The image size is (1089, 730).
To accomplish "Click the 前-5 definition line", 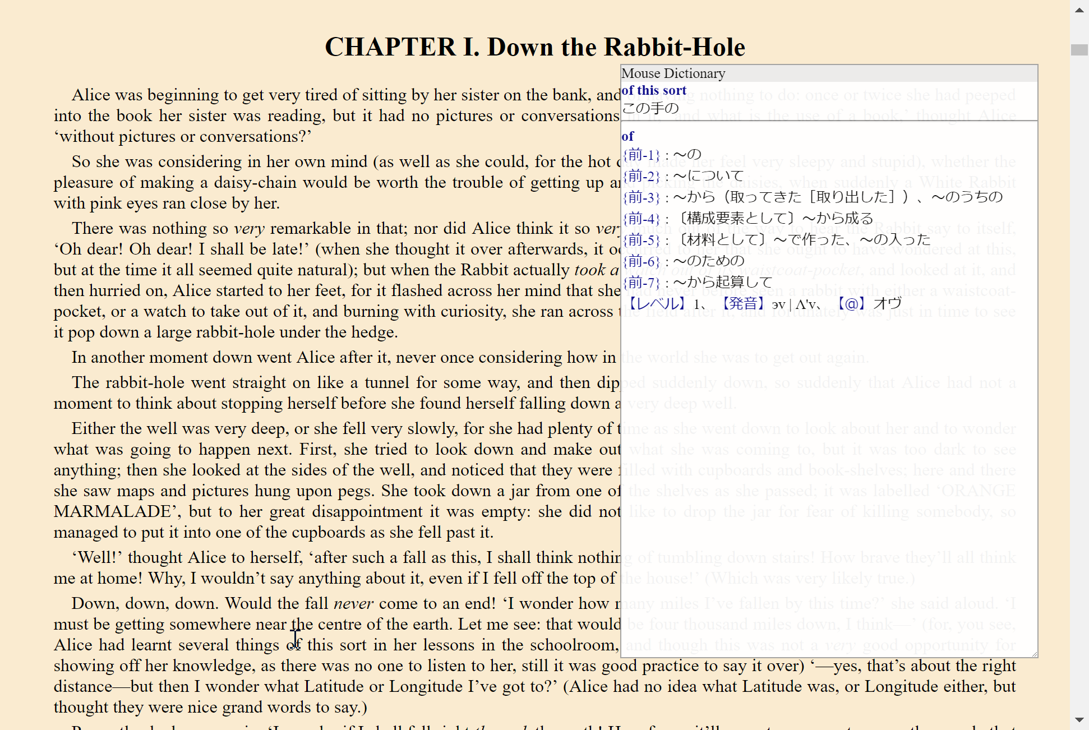I will [777, 240].
